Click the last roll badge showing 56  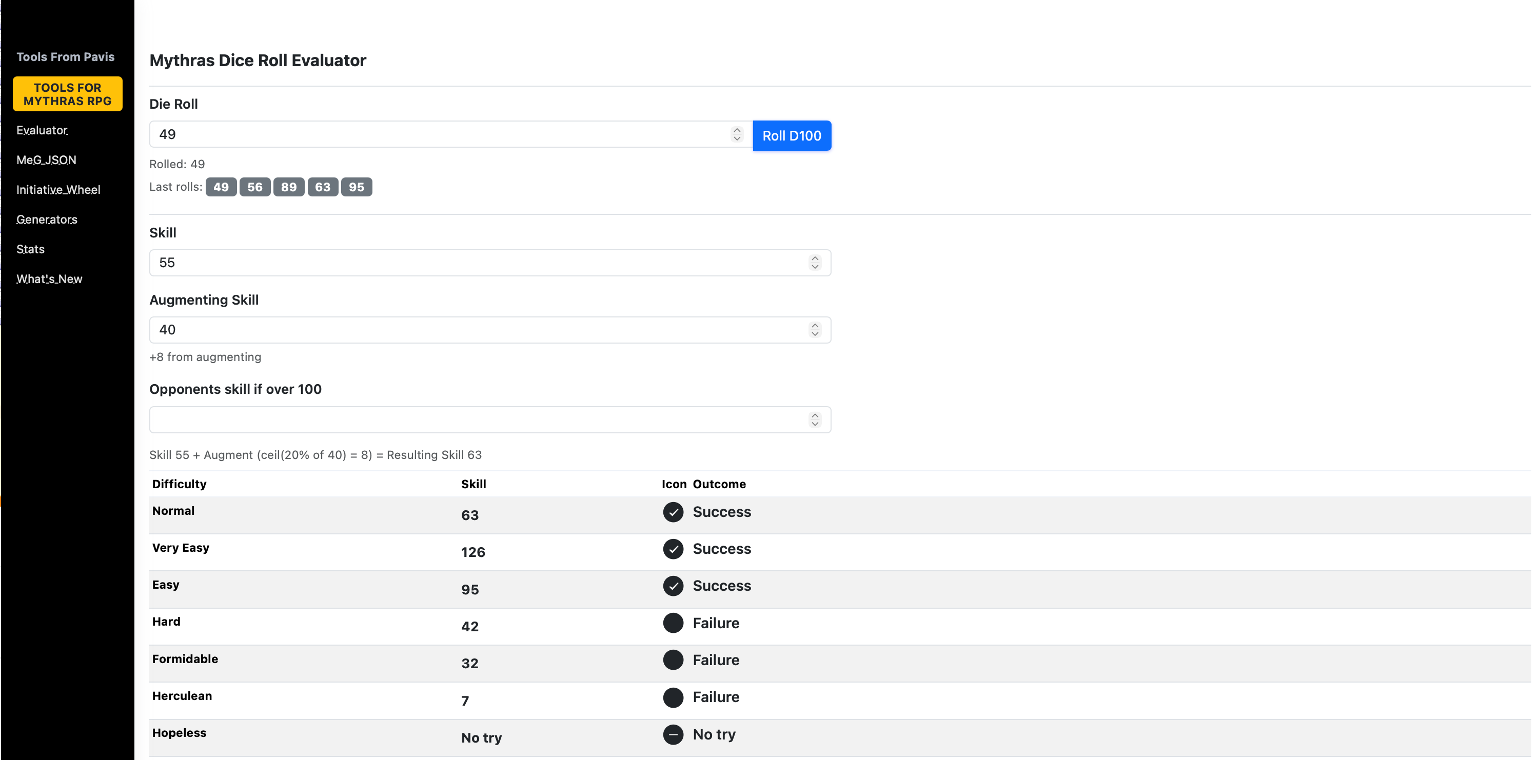click(x=254, y=187)
